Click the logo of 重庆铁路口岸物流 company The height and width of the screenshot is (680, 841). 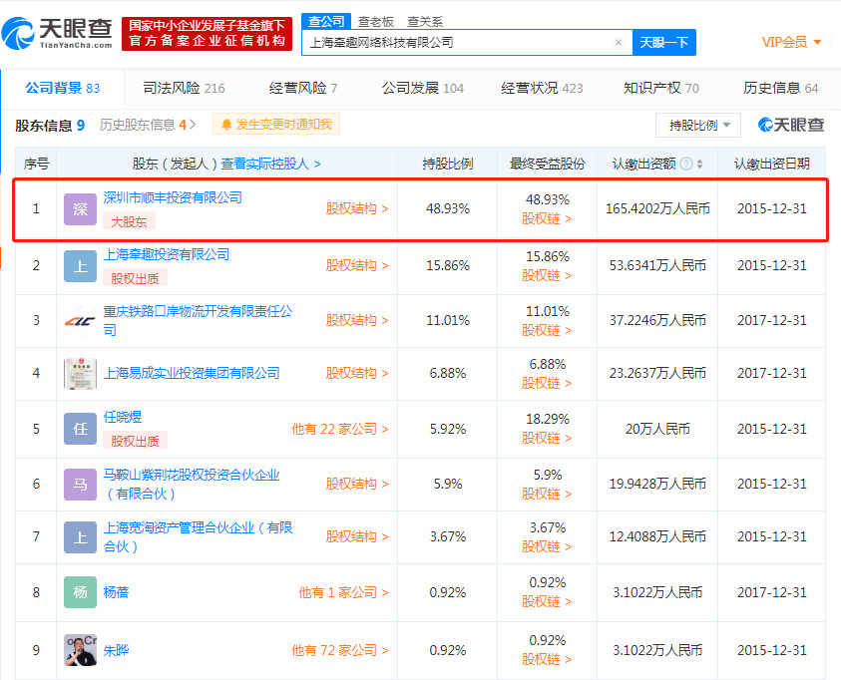(80, 320)
